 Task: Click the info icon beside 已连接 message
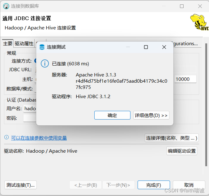click(45, 63)
